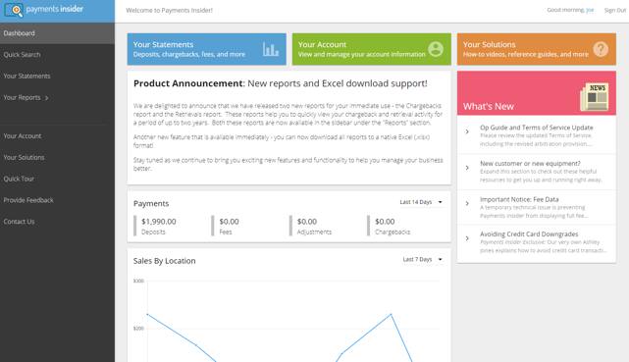Viewport: 629px width, 362px height.
Task: Open the Last 14 Days payments dropdown
Action: pyautogui.click(x=421, y=202)
